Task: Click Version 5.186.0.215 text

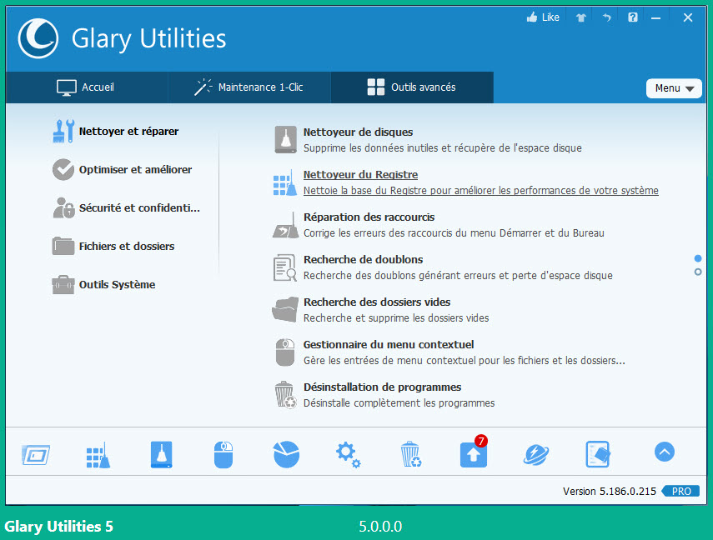Action: (x=610, y=492)
